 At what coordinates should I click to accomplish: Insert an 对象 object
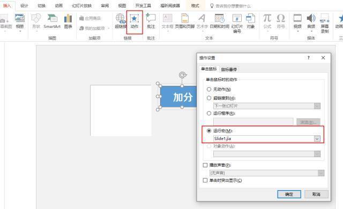250,21
